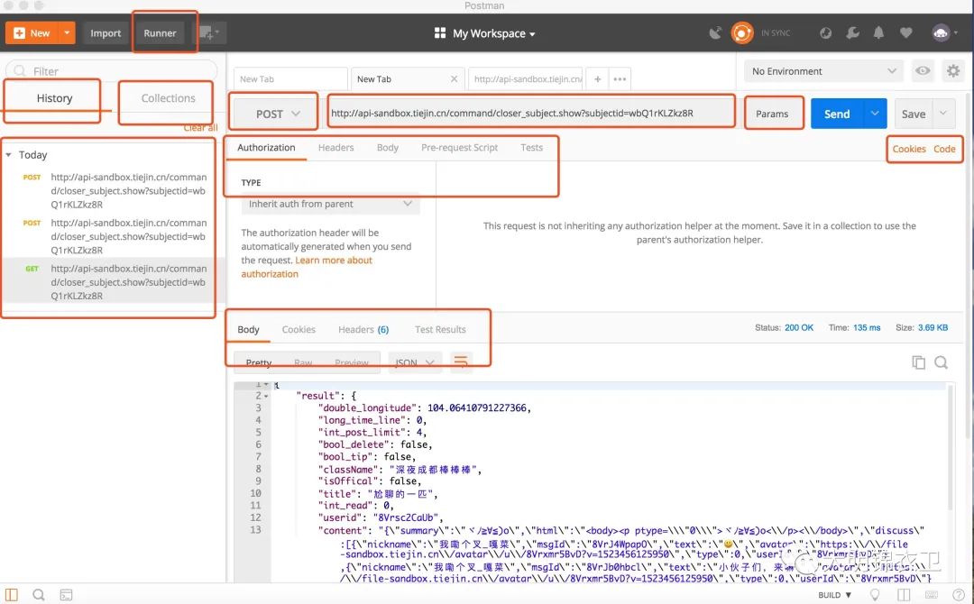Click the Import button

click(x=106, y=32)
